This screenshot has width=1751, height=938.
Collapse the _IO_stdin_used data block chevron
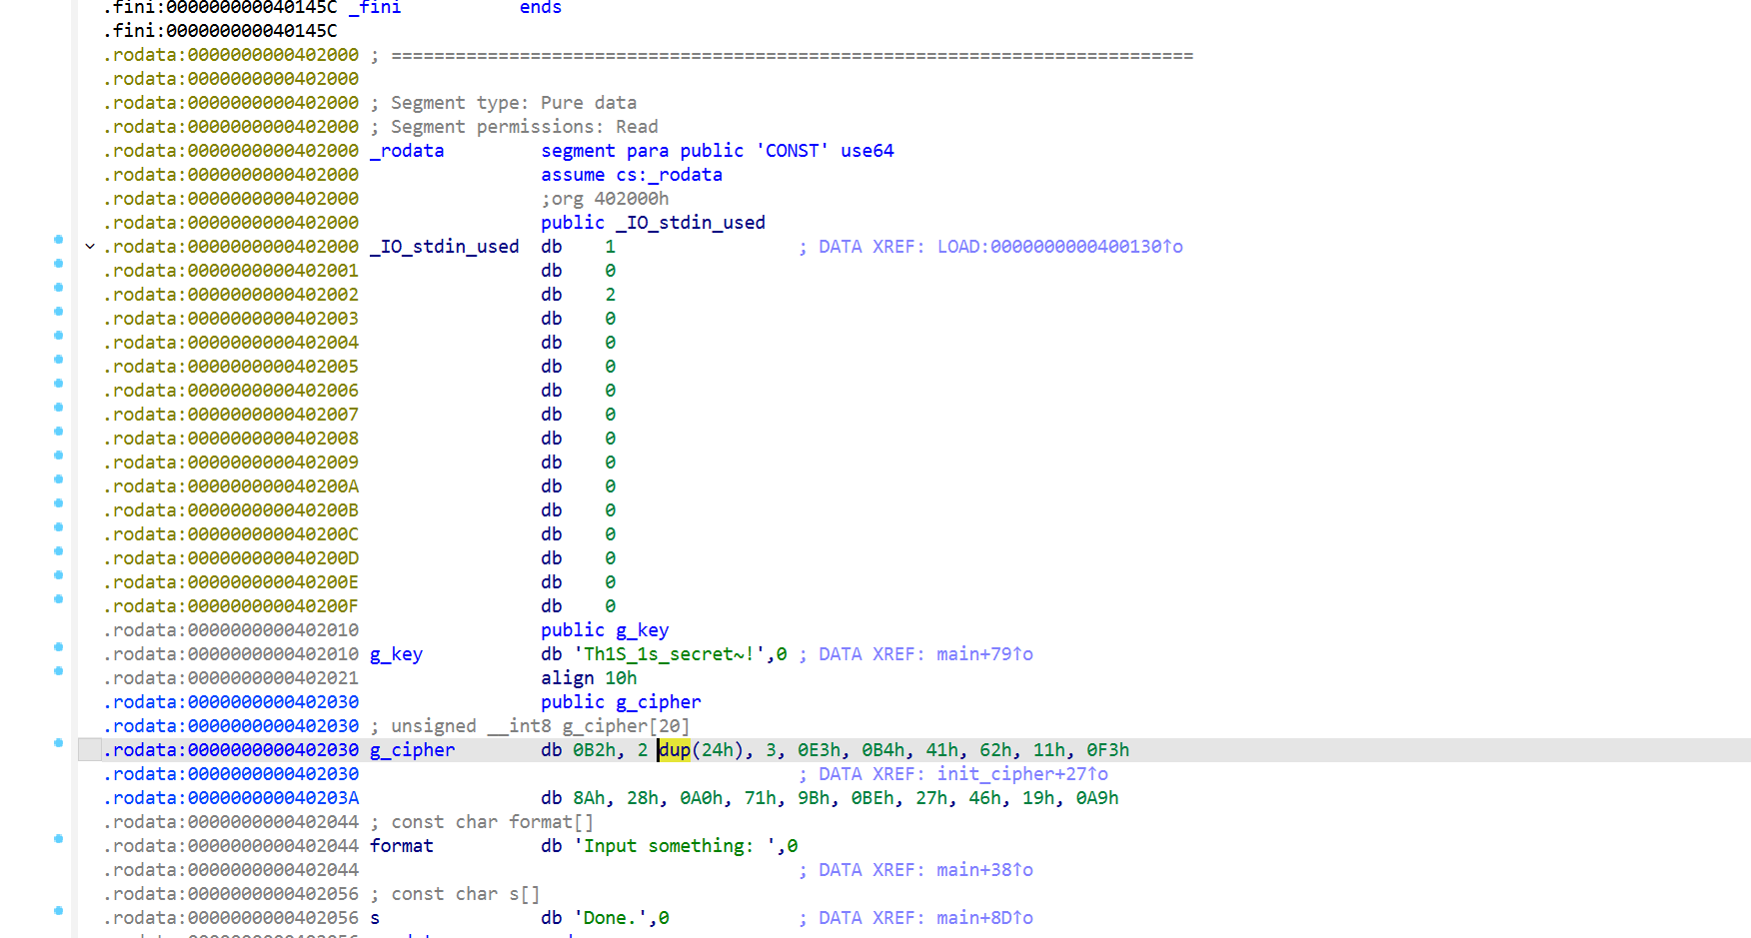coord(90,247)
